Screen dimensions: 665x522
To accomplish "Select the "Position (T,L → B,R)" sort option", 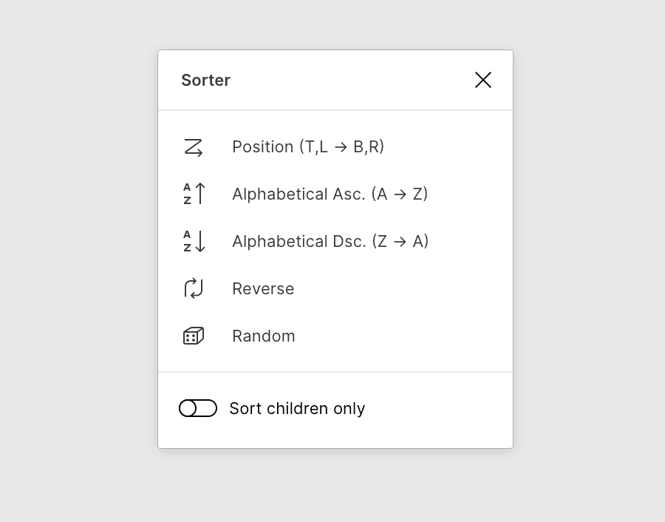I will (x=308, y=147).
